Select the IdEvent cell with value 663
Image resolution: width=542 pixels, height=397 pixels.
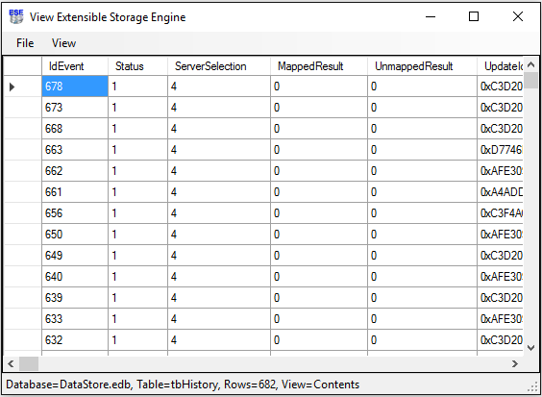click(x=75, y=150)
